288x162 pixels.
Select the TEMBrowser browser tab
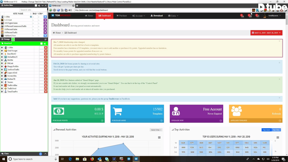point(61,6)
